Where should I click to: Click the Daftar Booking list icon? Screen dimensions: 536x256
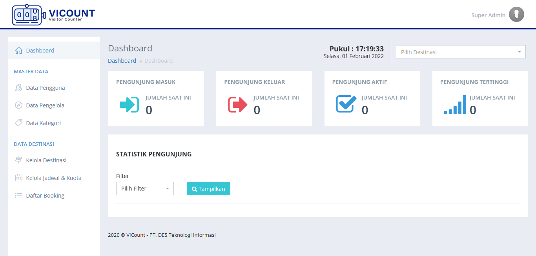(x=18, y=196)
